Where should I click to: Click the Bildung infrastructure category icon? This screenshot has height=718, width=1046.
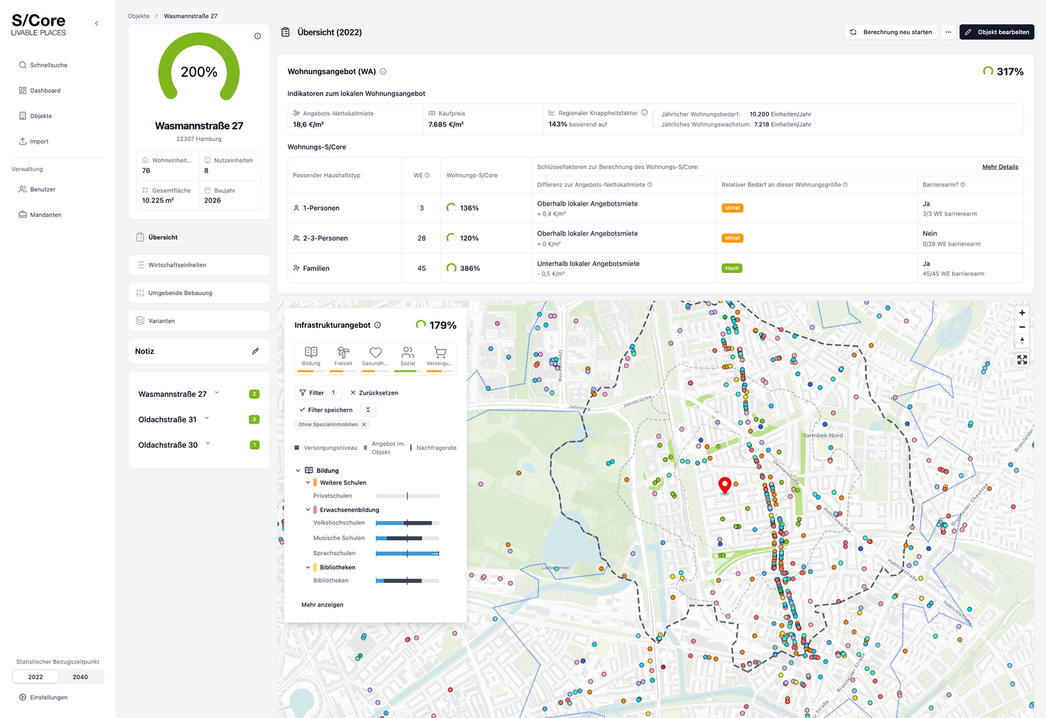pyautogui.click(x=311, y=353)
